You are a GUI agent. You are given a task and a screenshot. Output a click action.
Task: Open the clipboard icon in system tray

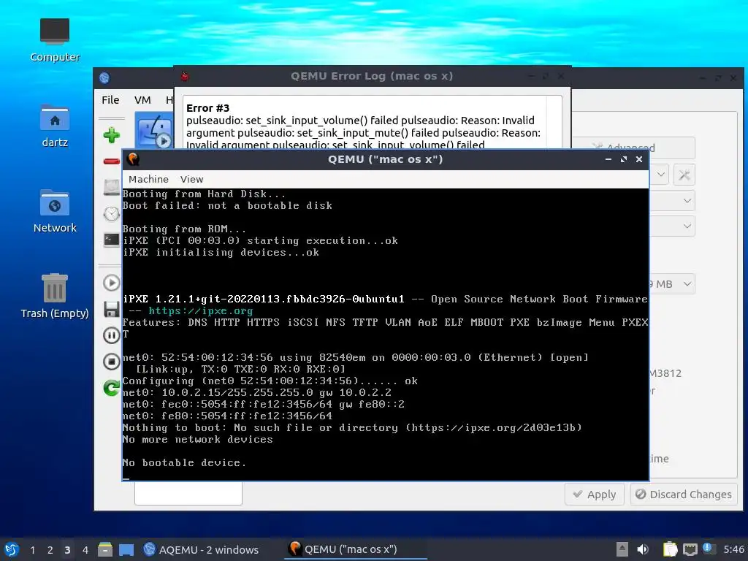click(x=670, y=549)
